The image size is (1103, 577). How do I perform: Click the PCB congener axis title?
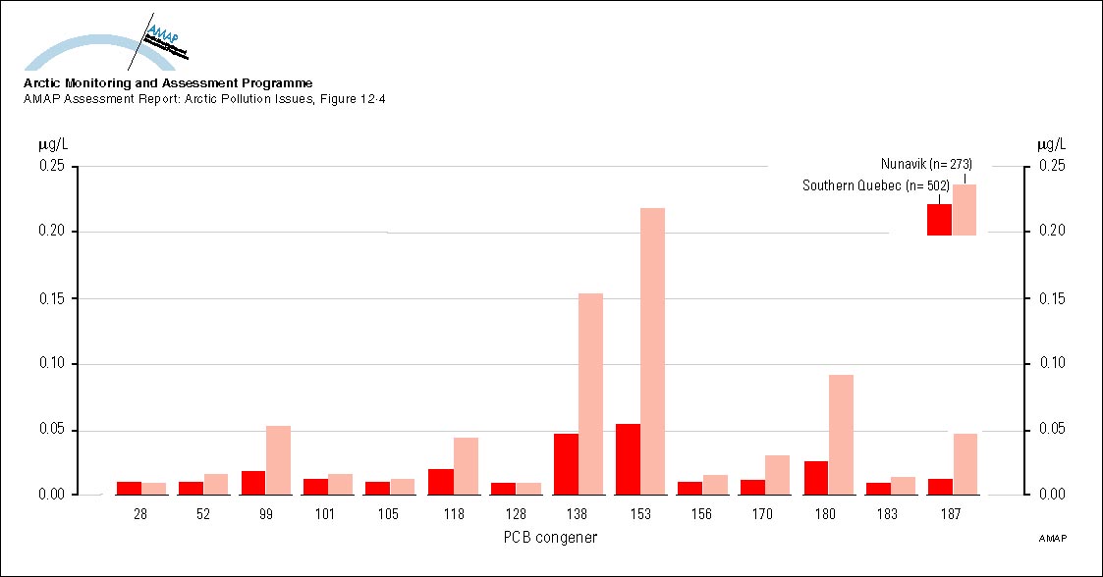click(551, 537)
